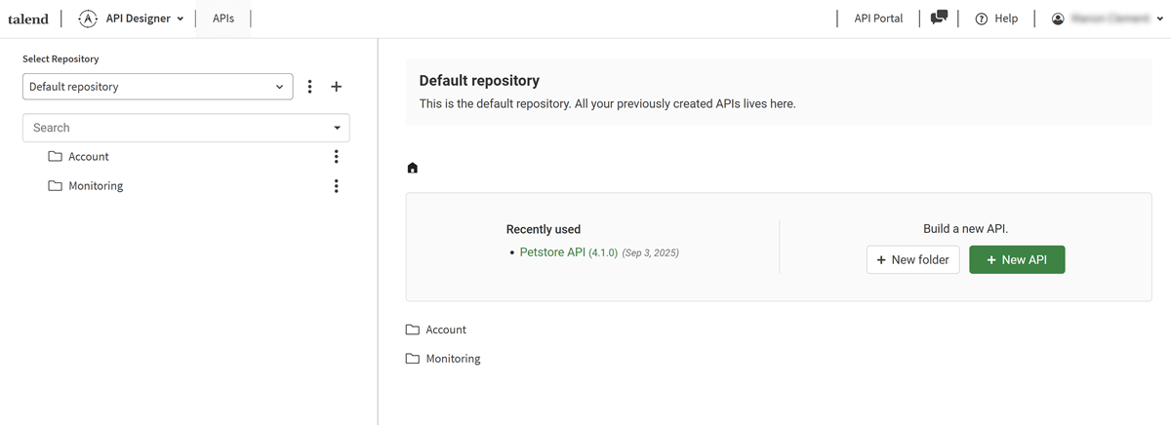
Task: Open Monitoring folder three-dot menu in sidebar
Action: coord(337,186)
